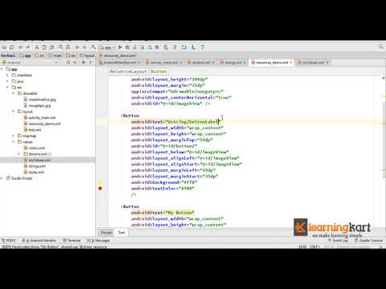
Task: Click the Search Everywhere magnifier icon
Action: 380,47
